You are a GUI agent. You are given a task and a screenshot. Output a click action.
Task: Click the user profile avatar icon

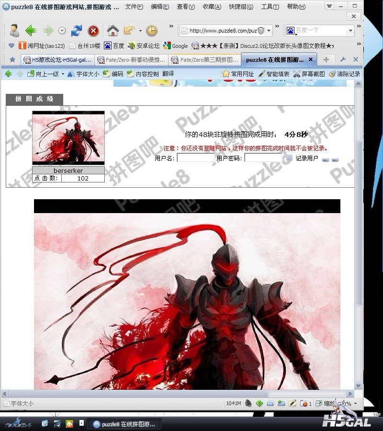(14, 31)
